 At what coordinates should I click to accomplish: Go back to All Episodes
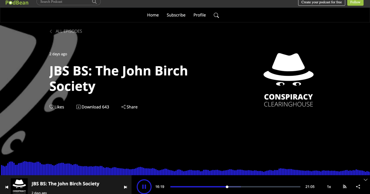pos(66,31)
